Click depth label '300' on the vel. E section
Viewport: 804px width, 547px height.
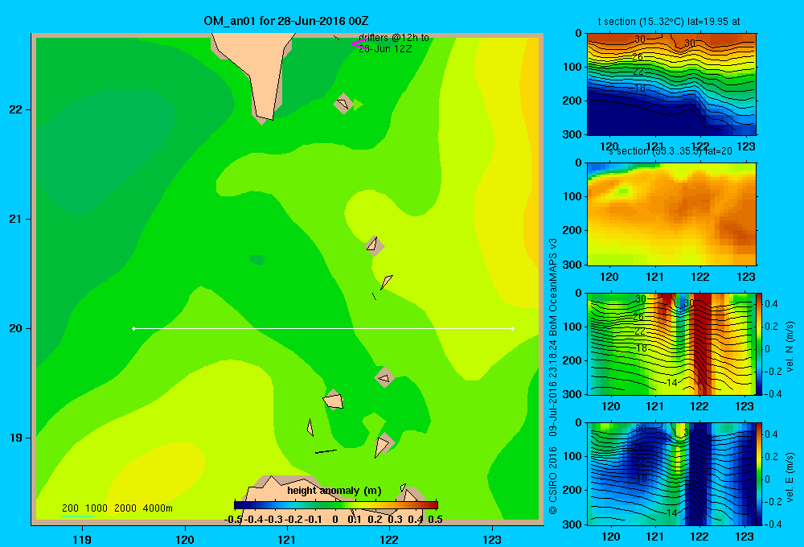click(x=572, y=524)
